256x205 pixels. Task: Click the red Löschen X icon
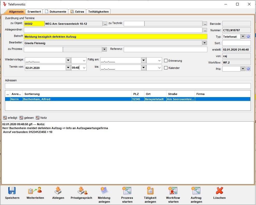click(x=219, y=191)
